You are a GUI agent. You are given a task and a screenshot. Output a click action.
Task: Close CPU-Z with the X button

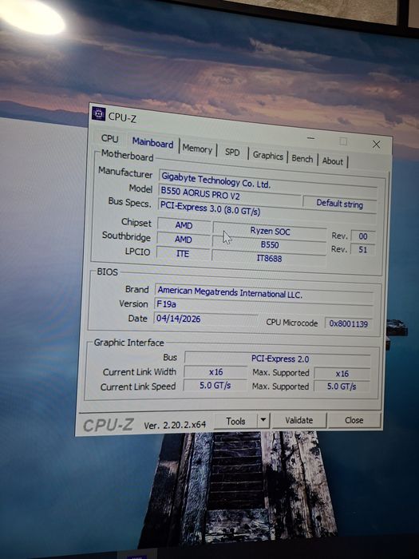pos(376,145)
